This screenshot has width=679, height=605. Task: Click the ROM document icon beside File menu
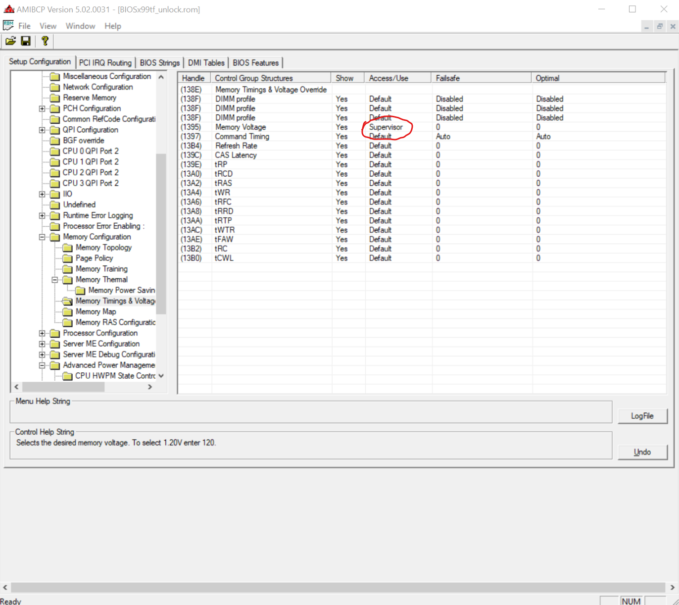click(x=8, y=25)
